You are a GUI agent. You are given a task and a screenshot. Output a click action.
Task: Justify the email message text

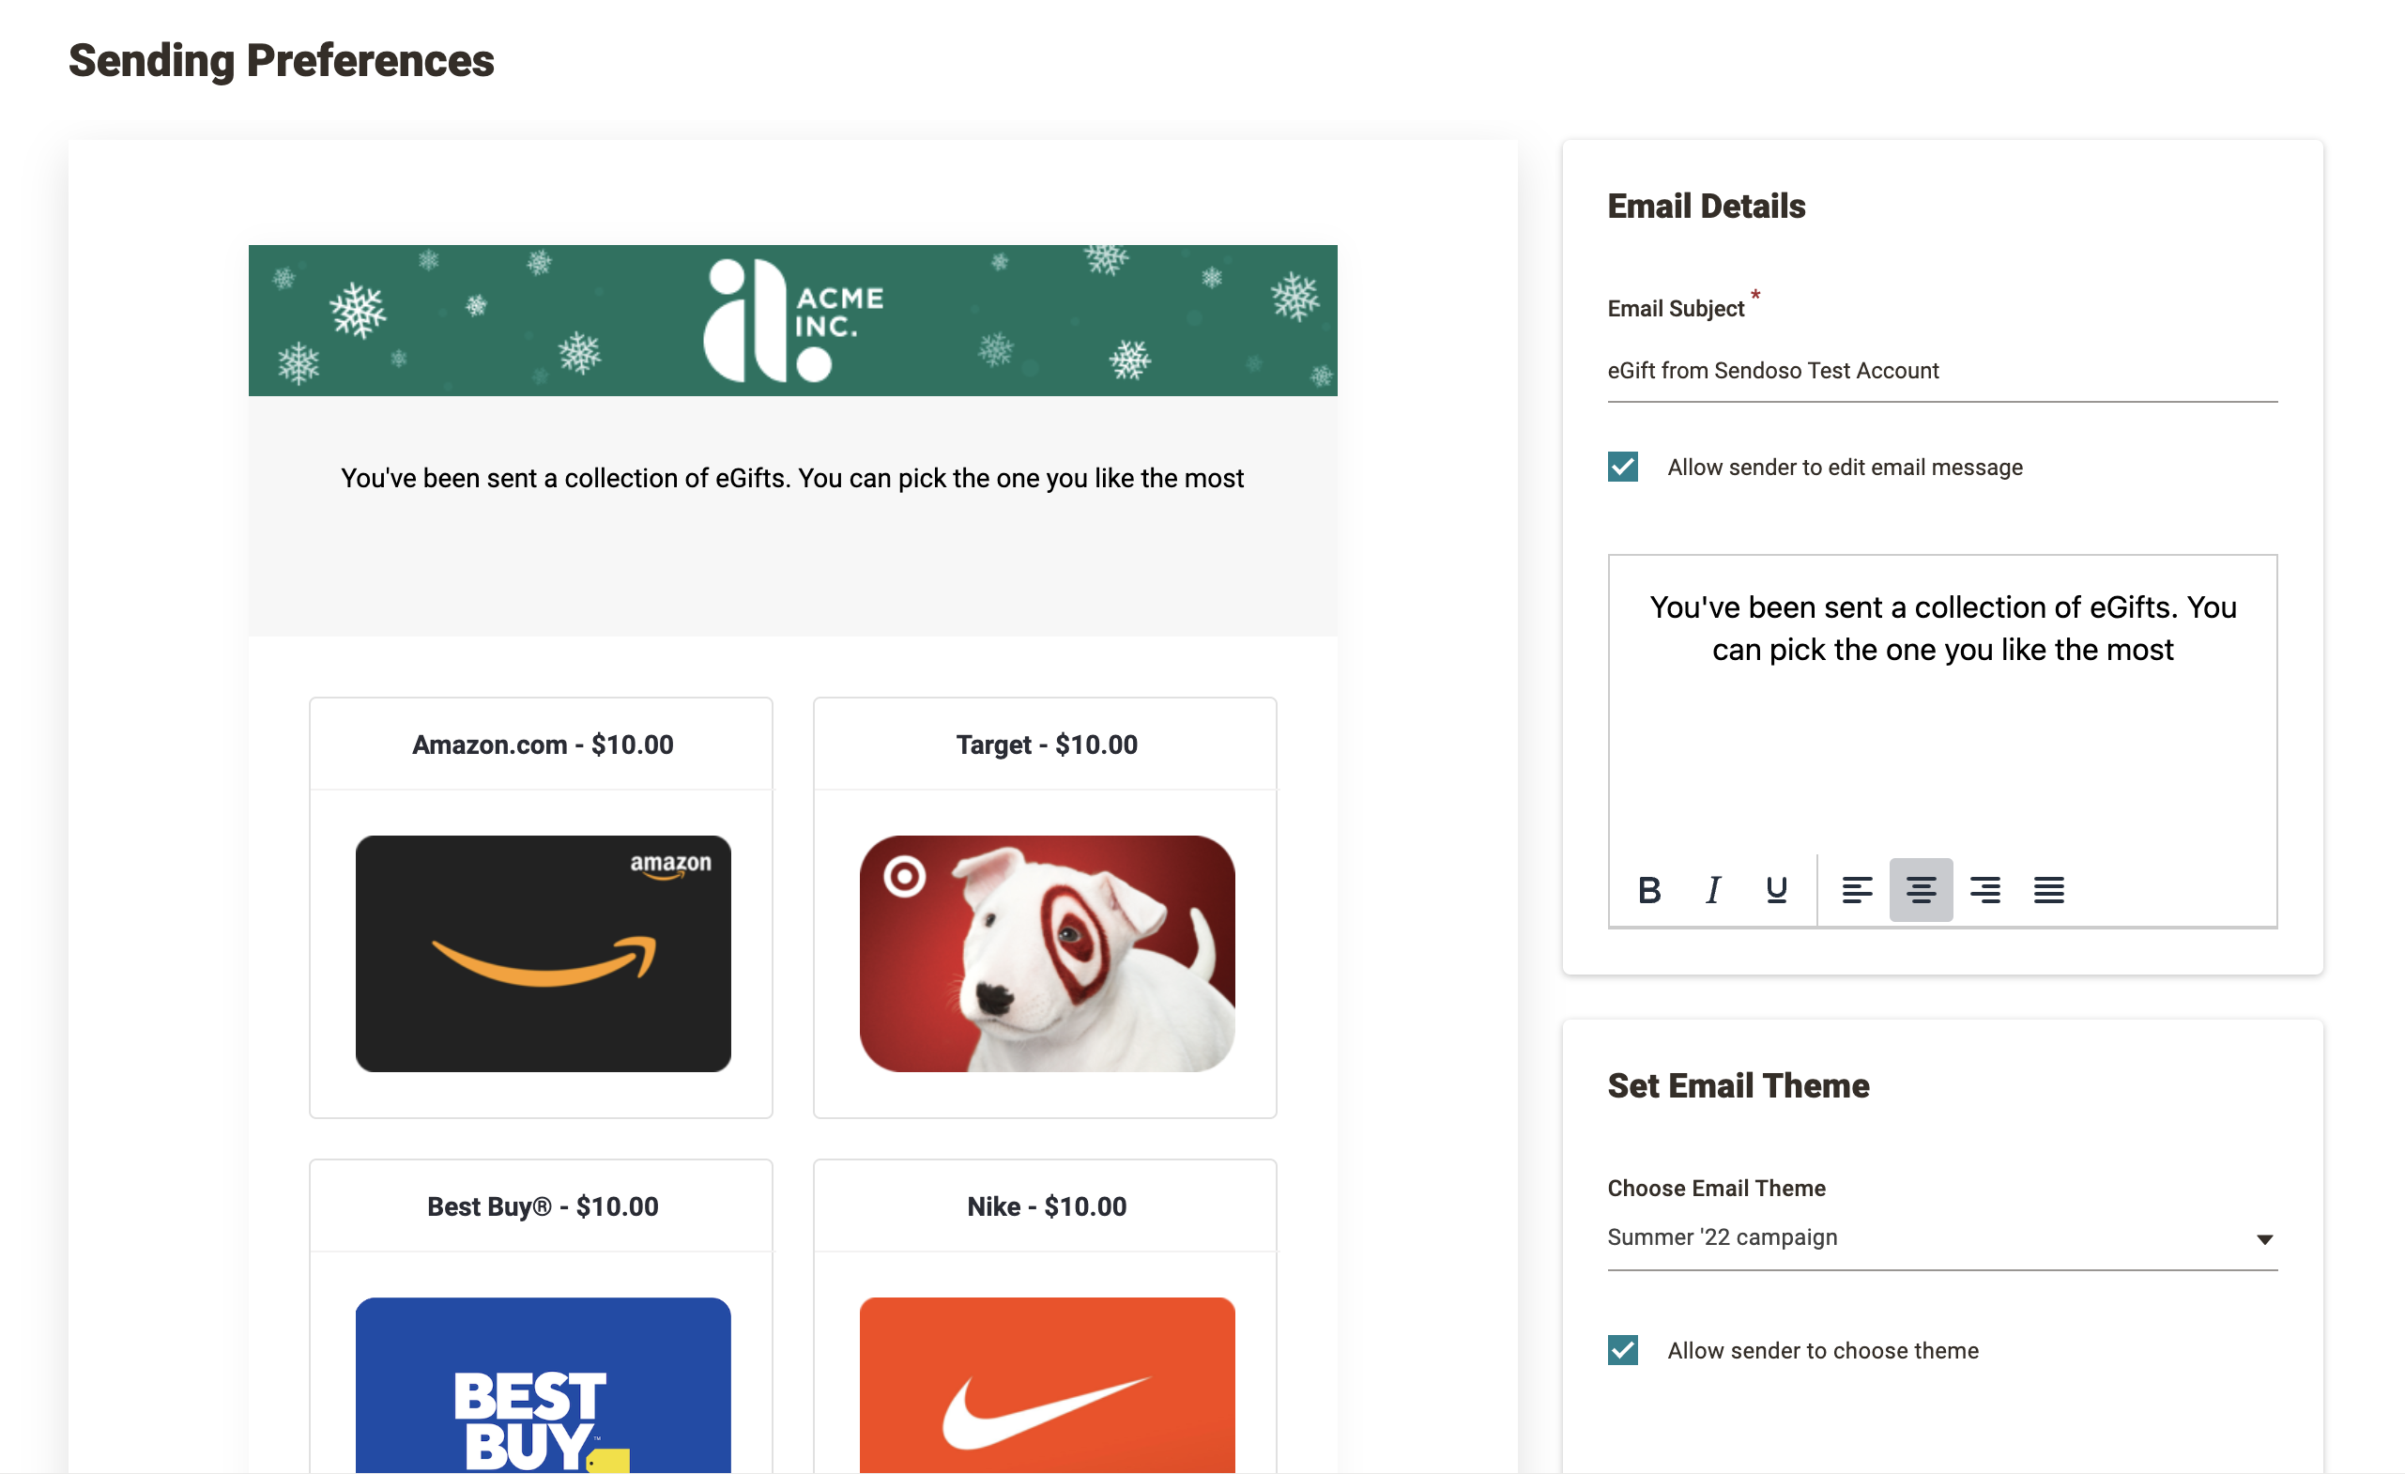click(2048, 890)
